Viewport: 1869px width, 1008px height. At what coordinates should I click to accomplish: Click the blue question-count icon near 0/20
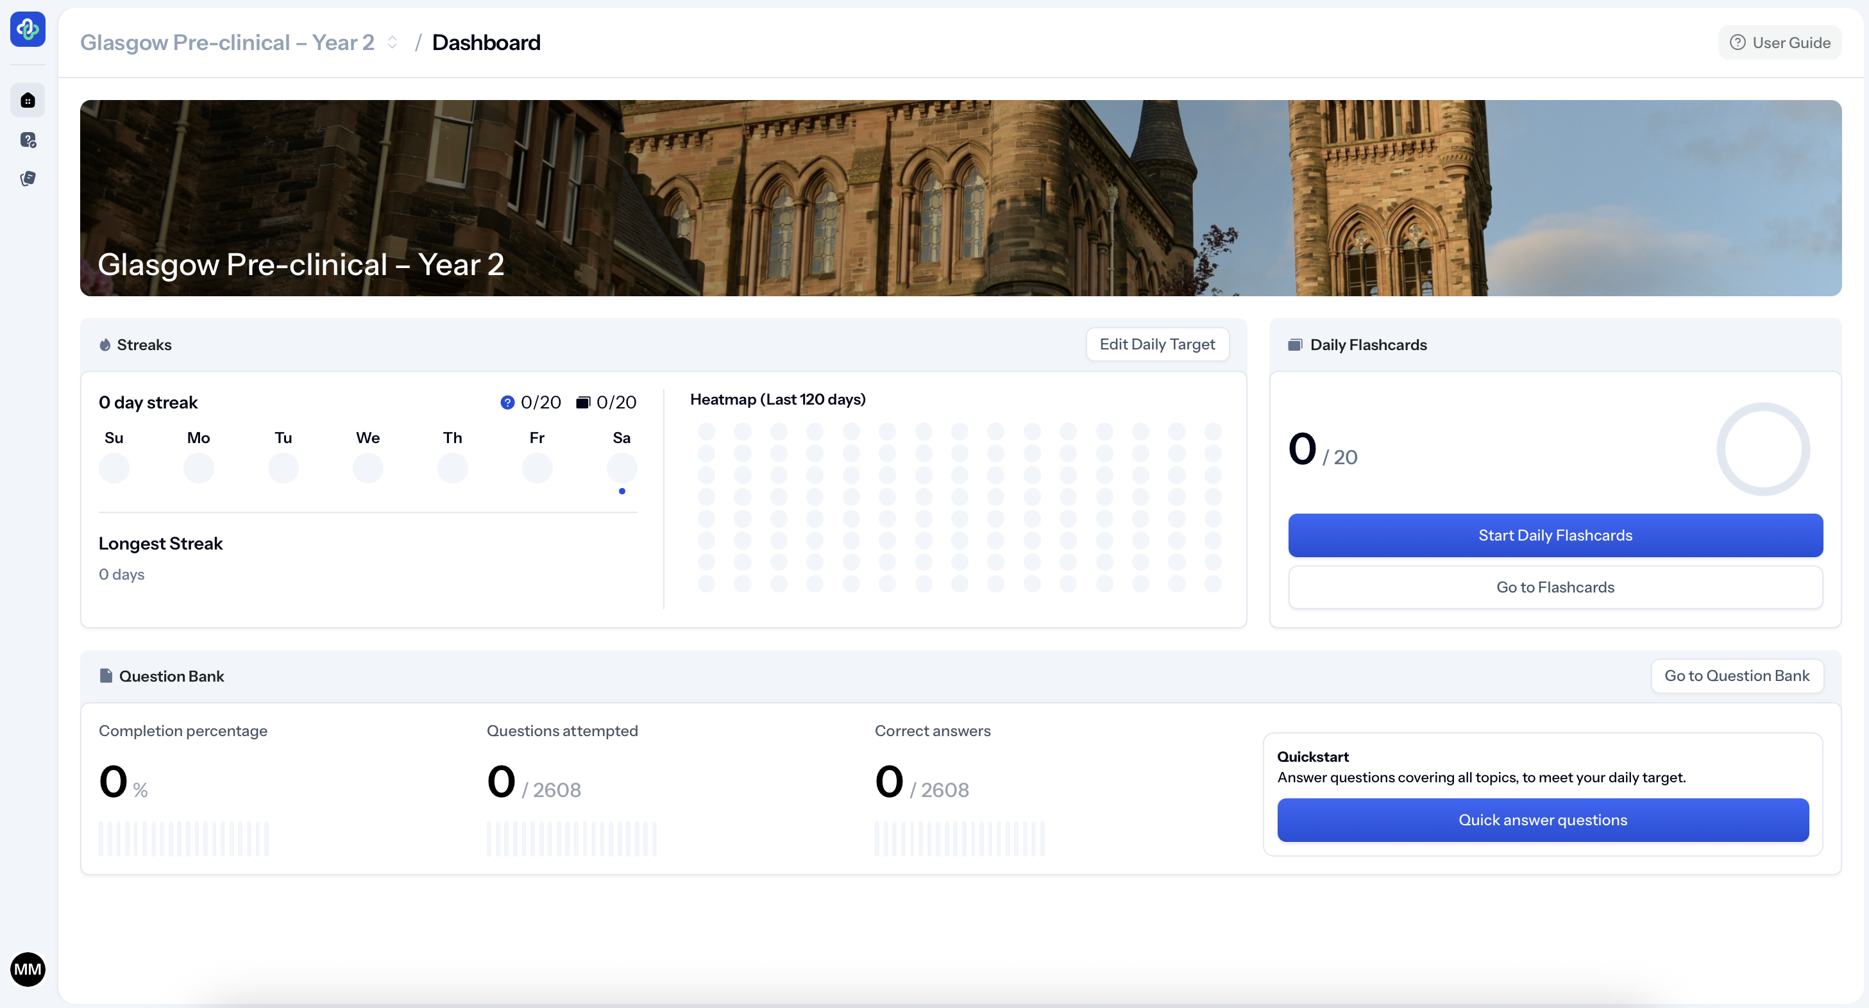[x=507, y=403]
